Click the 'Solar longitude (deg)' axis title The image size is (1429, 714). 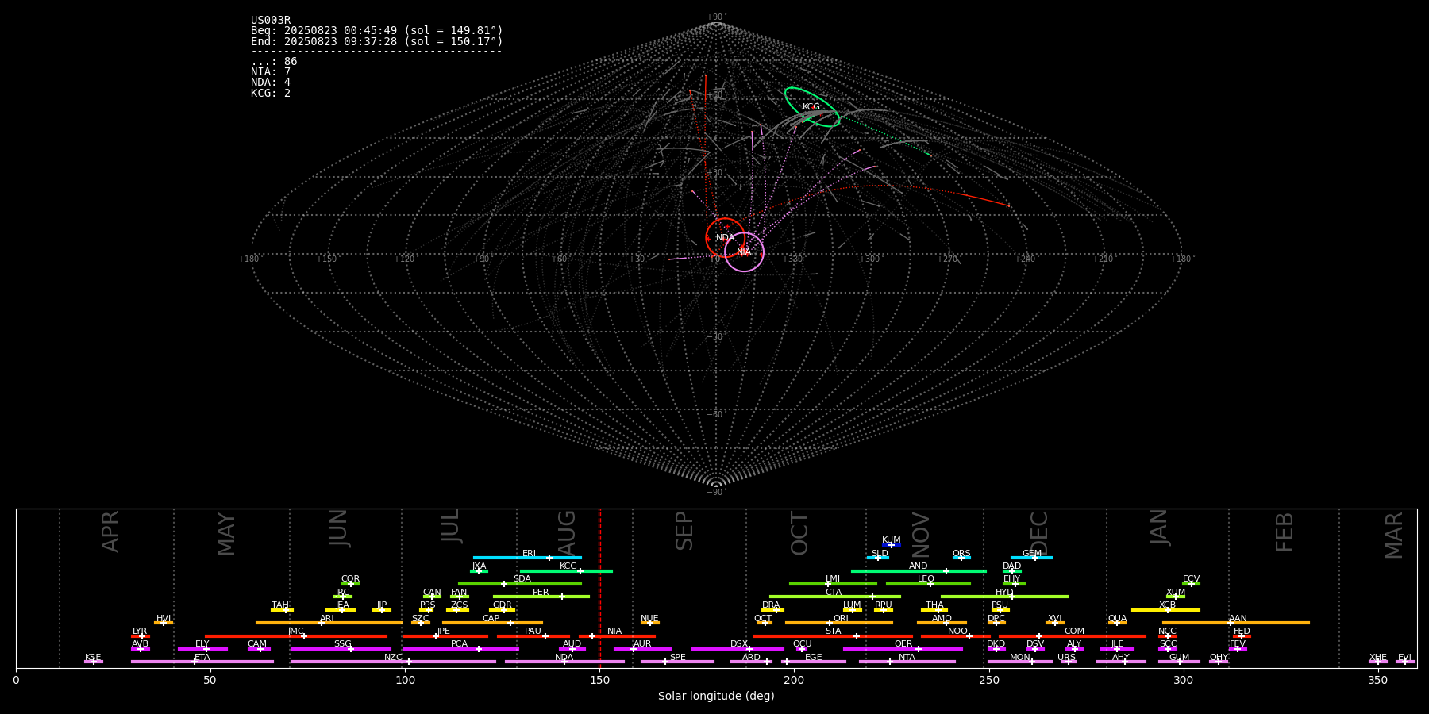[716, 696]
